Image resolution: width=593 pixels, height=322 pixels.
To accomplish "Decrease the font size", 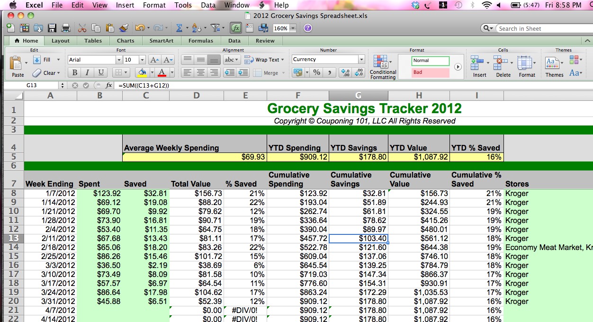I will [x=169, y=60].
